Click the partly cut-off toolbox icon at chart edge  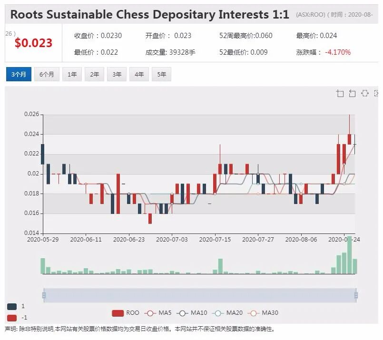pos(376,93)
